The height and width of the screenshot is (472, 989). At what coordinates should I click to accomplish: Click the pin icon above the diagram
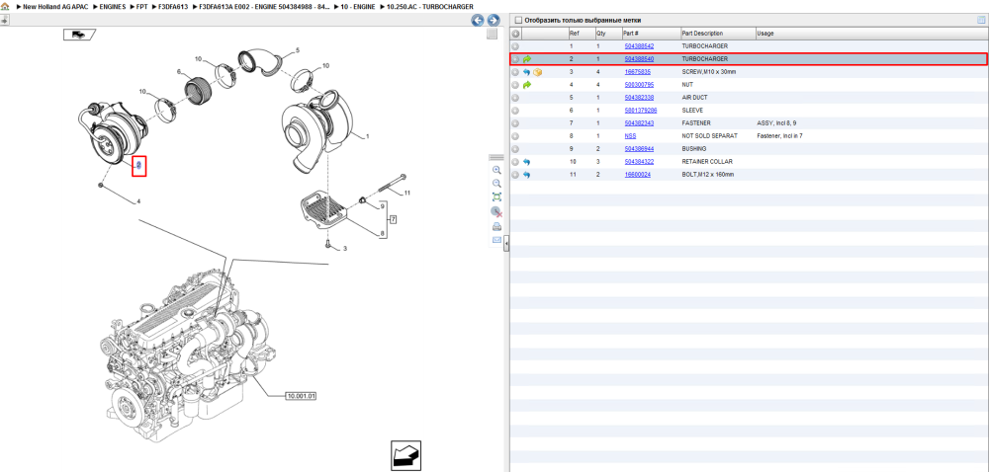(4, 20)
